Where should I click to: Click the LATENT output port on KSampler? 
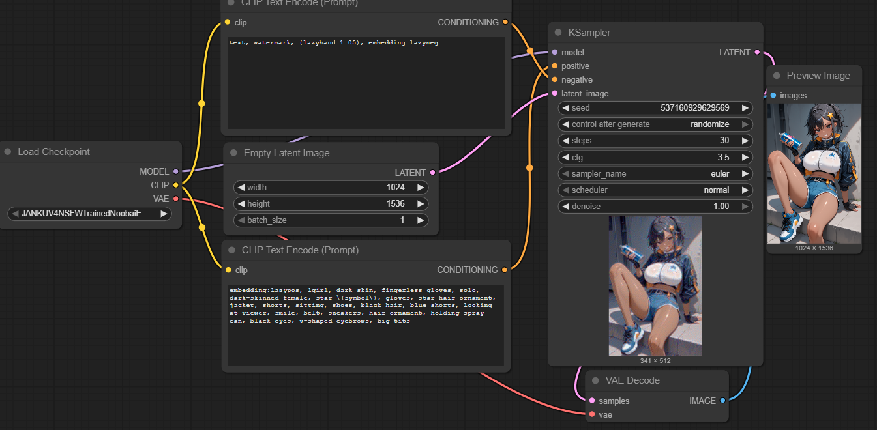coord(757,52)
